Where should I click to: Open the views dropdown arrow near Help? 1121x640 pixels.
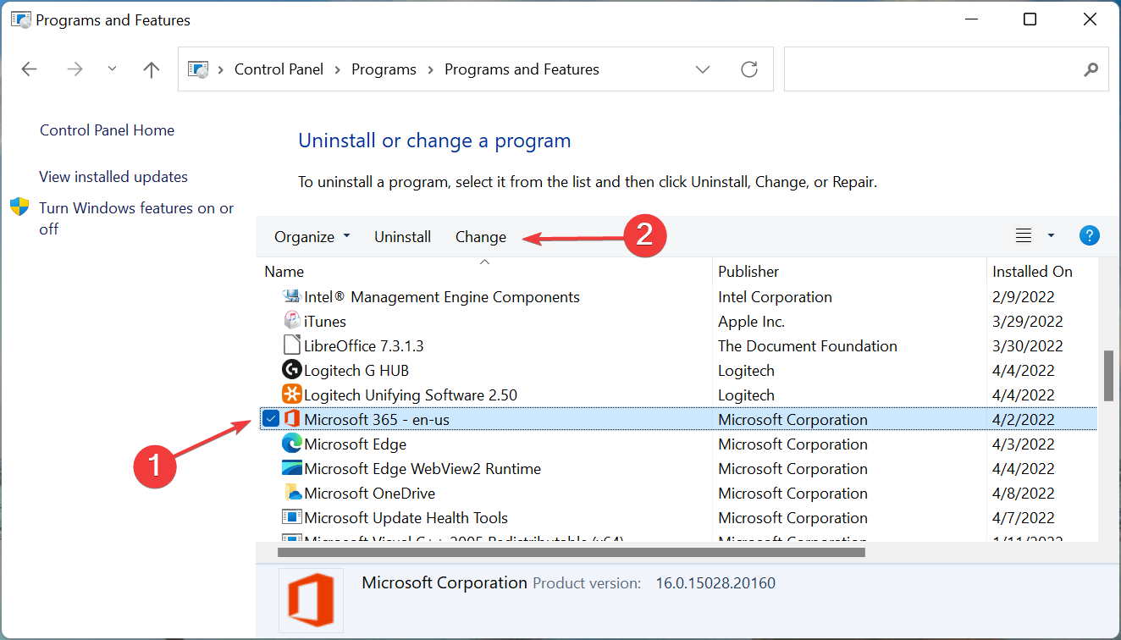(x=1050, y=235)
